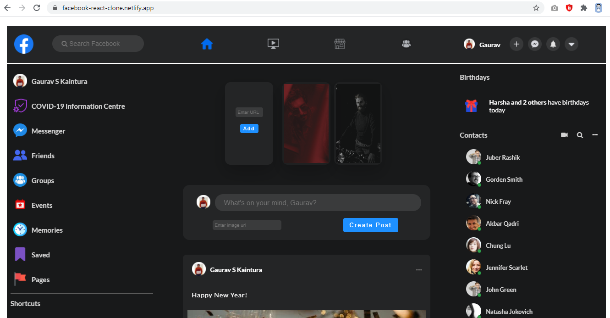Screen dimensions: 610x318
Task: Open Friends in the sidebar
Action: click(34, 156)
